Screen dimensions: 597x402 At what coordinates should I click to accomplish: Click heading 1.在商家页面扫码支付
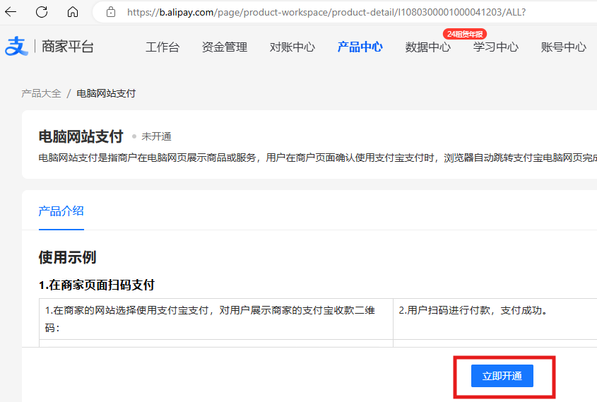pos(97,285)
